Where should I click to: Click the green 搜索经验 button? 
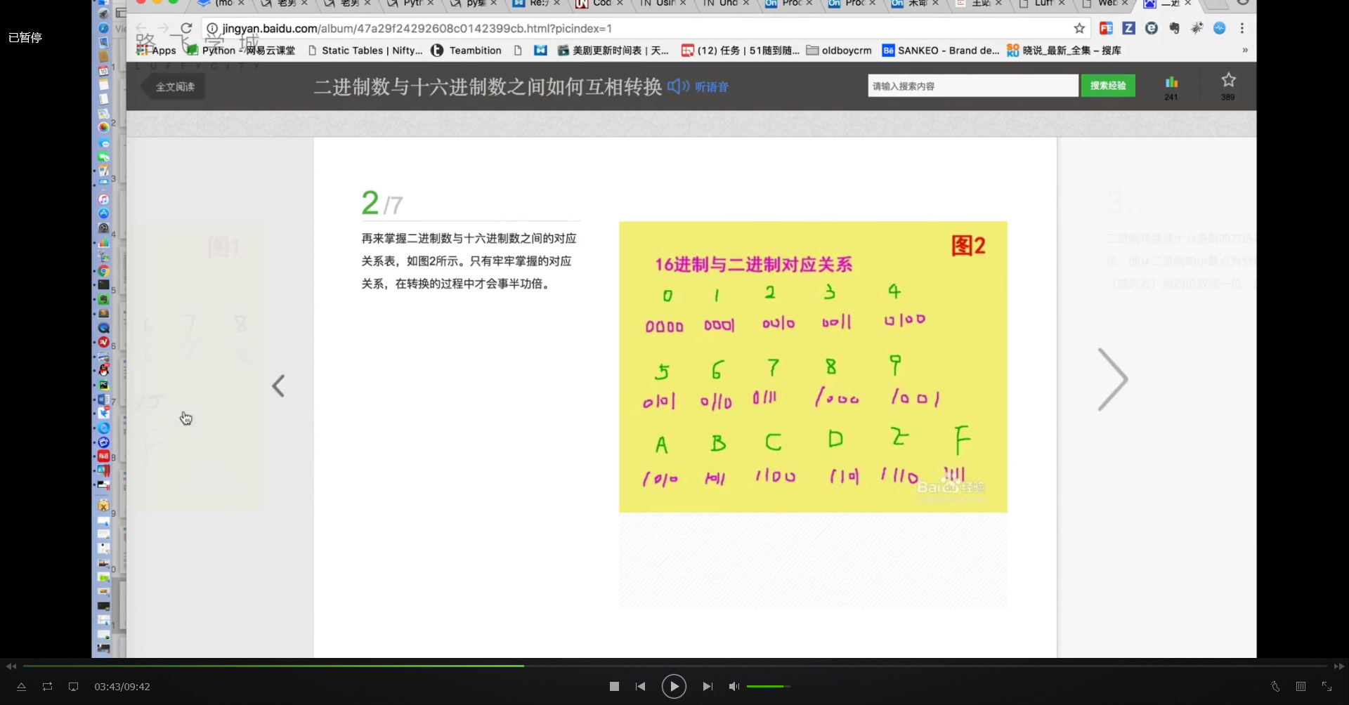tap(1108, 86)
